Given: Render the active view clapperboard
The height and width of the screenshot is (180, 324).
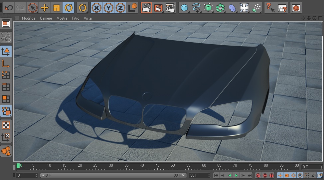Looking at the screenshot, I should click(x=146, y=8).
